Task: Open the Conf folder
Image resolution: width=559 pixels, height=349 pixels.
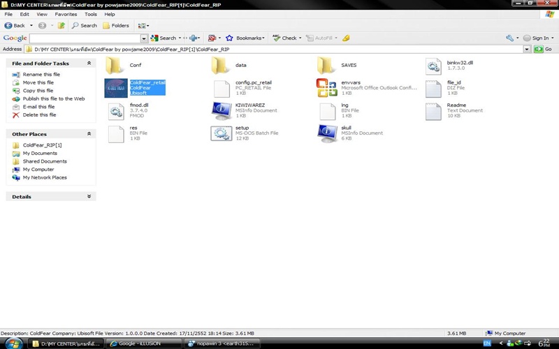Action: tap(115, 65)
